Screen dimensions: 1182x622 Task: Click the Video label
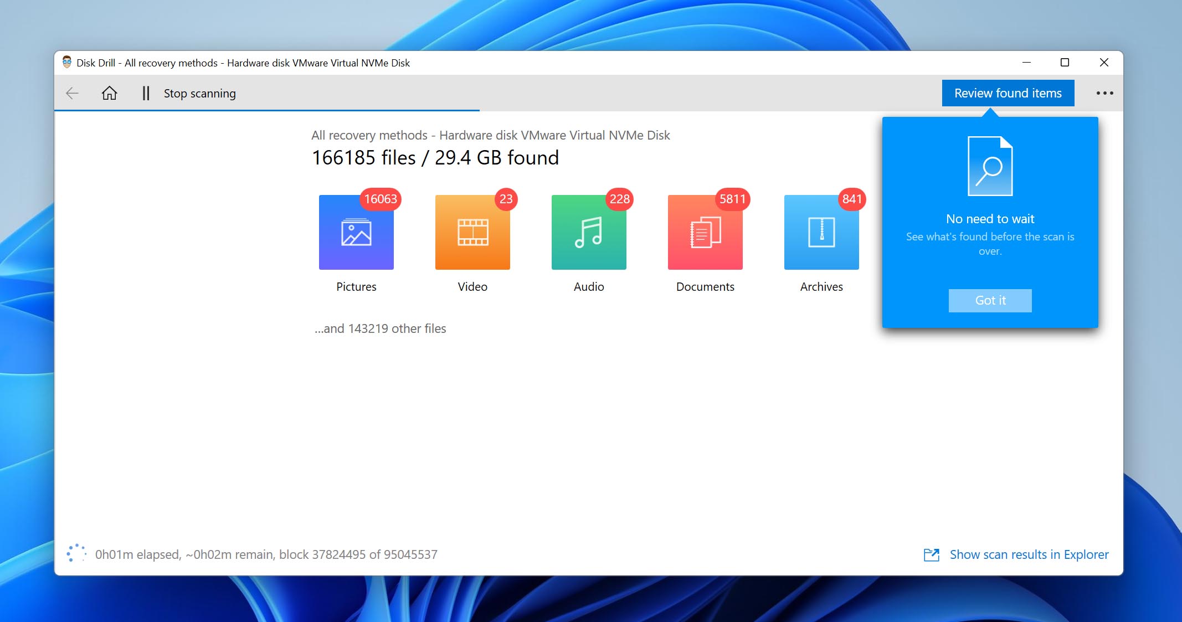point(472,287)
